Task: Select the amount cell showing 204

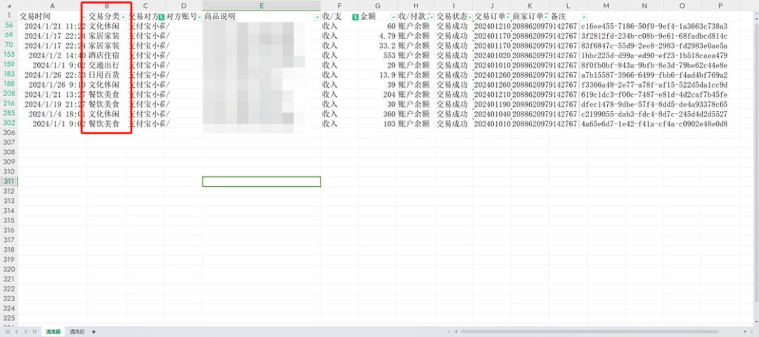Action: pos(377,94)
